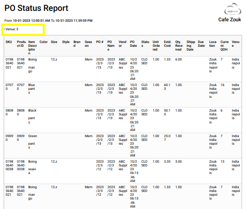
Task: Select the Black pants item description
Action: pos(32,116)
